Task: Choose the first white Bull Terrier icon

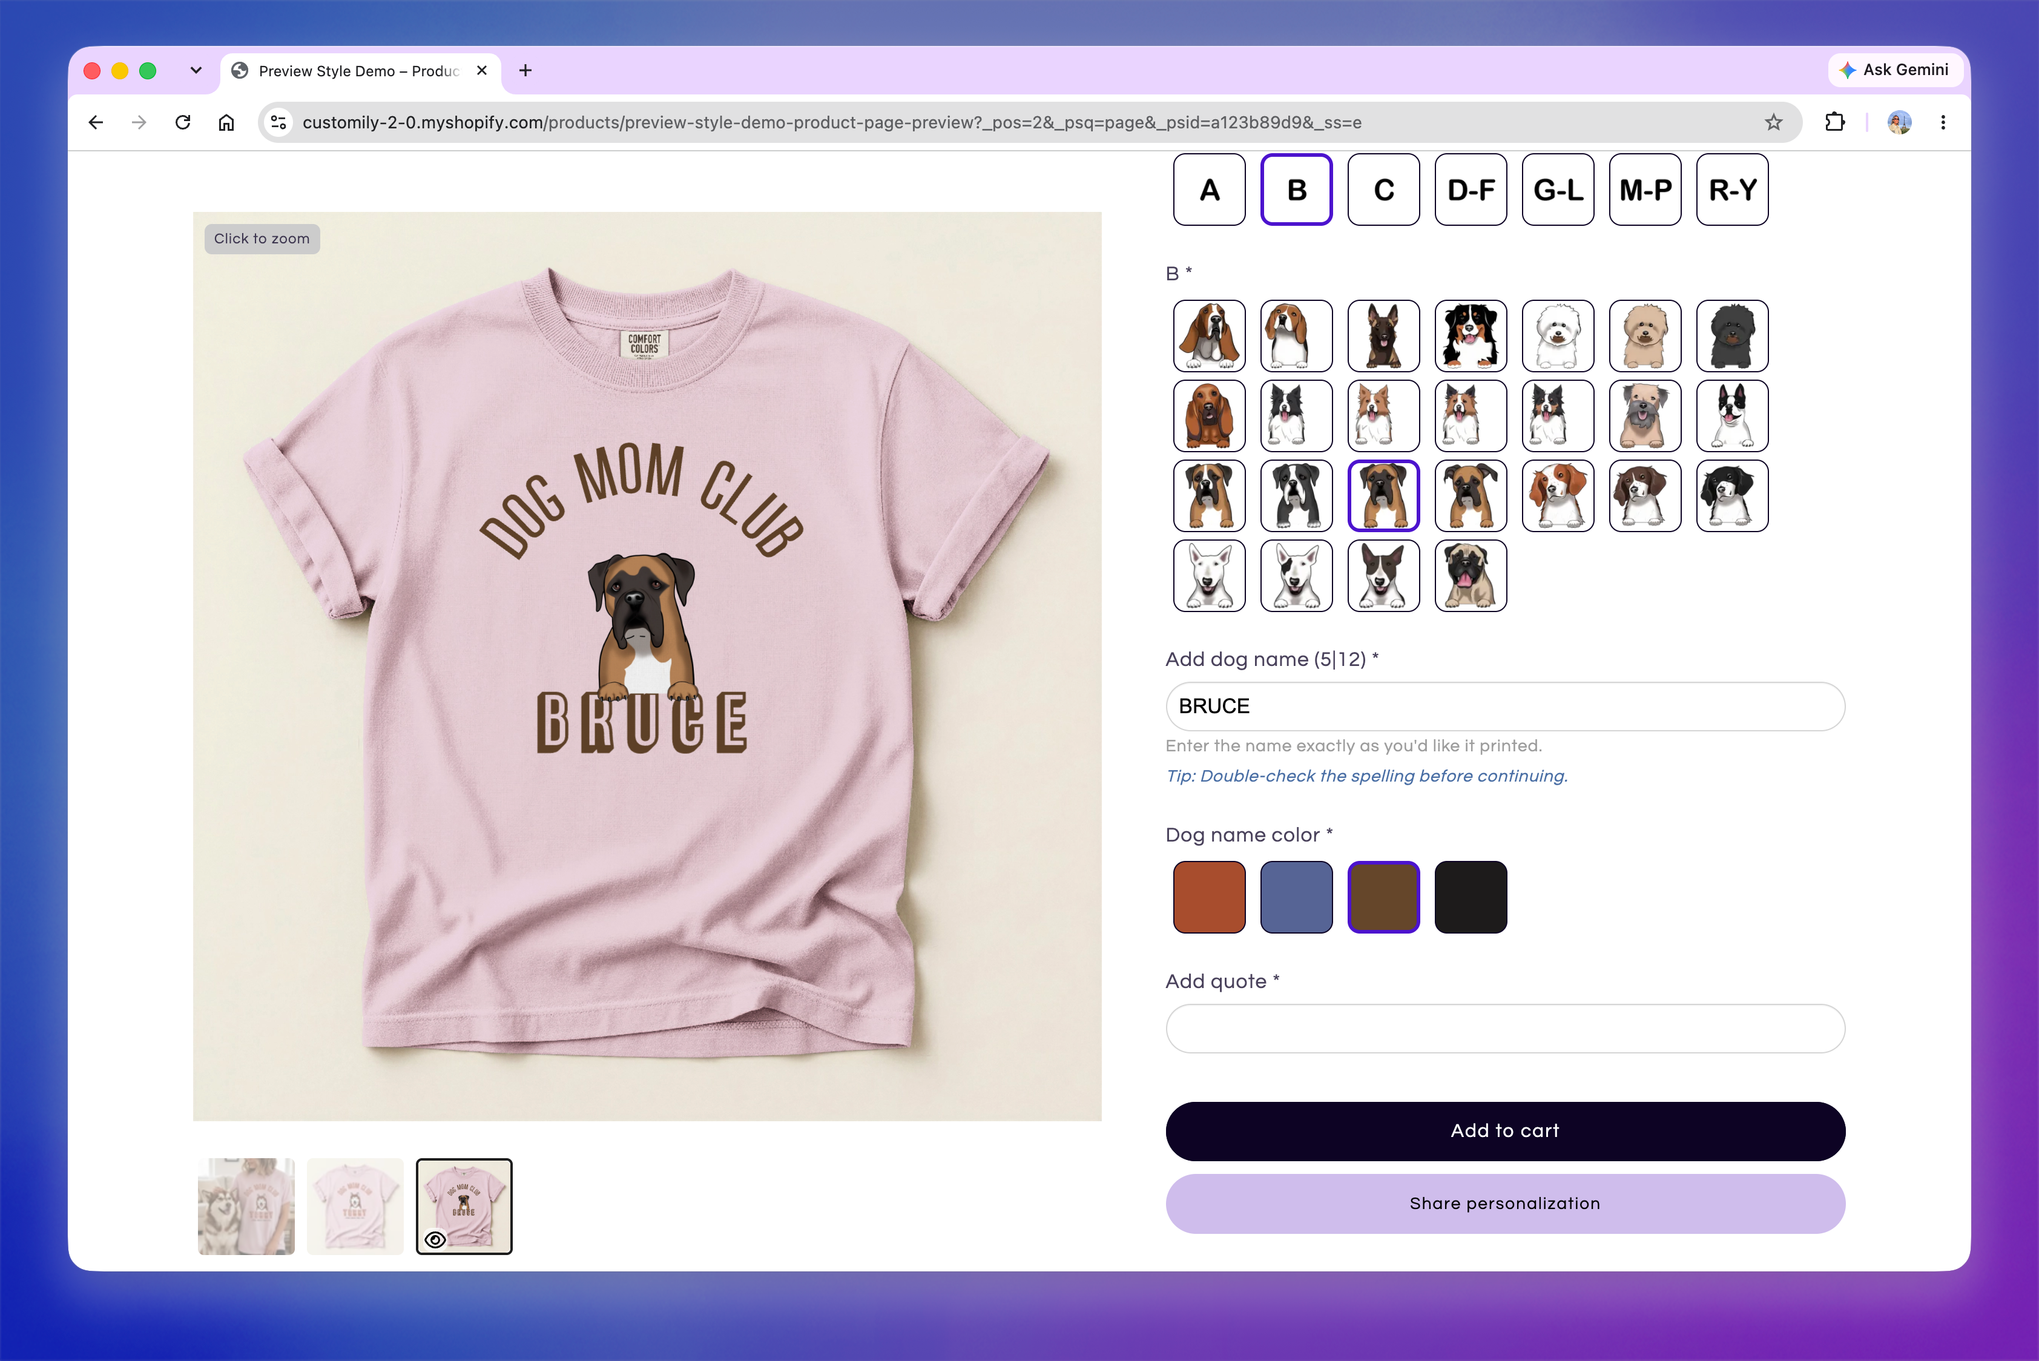Action: (1209, 576)
